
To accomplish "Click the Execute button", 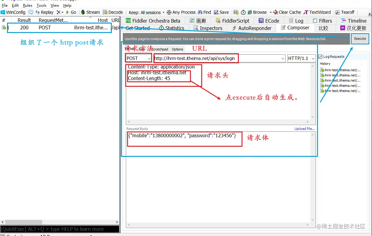I will [x=360, y=39].
